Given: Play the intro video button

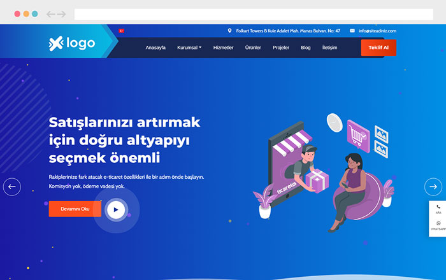Looking at the screenshot, I should coord(116,210).
